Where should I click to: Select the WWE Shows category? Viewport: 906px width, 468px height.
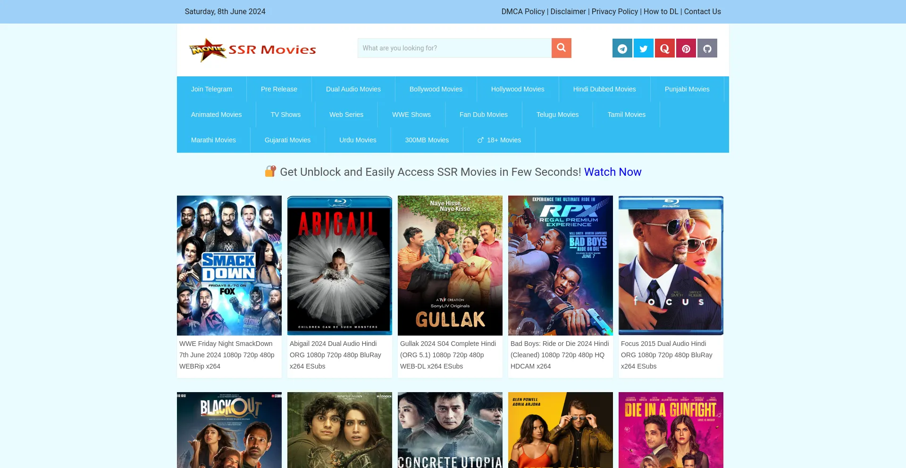coord(411,115)
